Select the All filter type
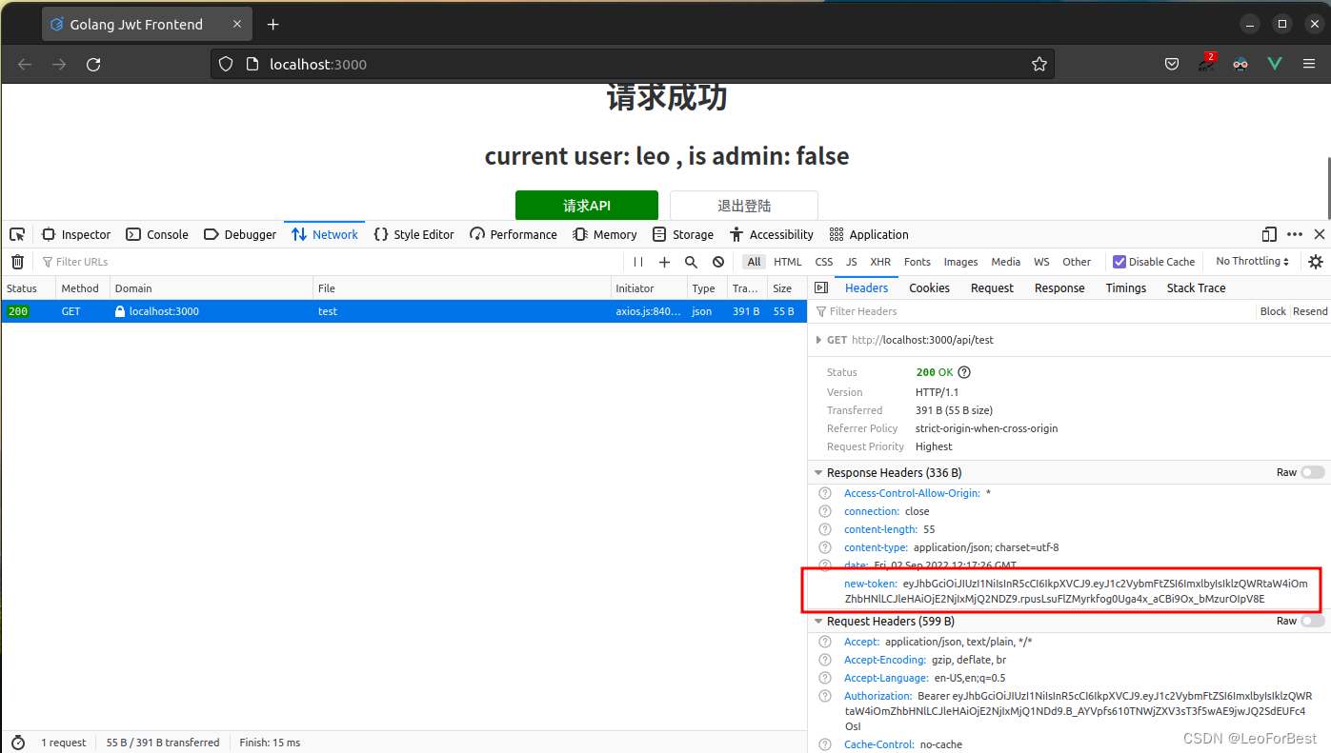1331x753 pixels. coord(755,262)
